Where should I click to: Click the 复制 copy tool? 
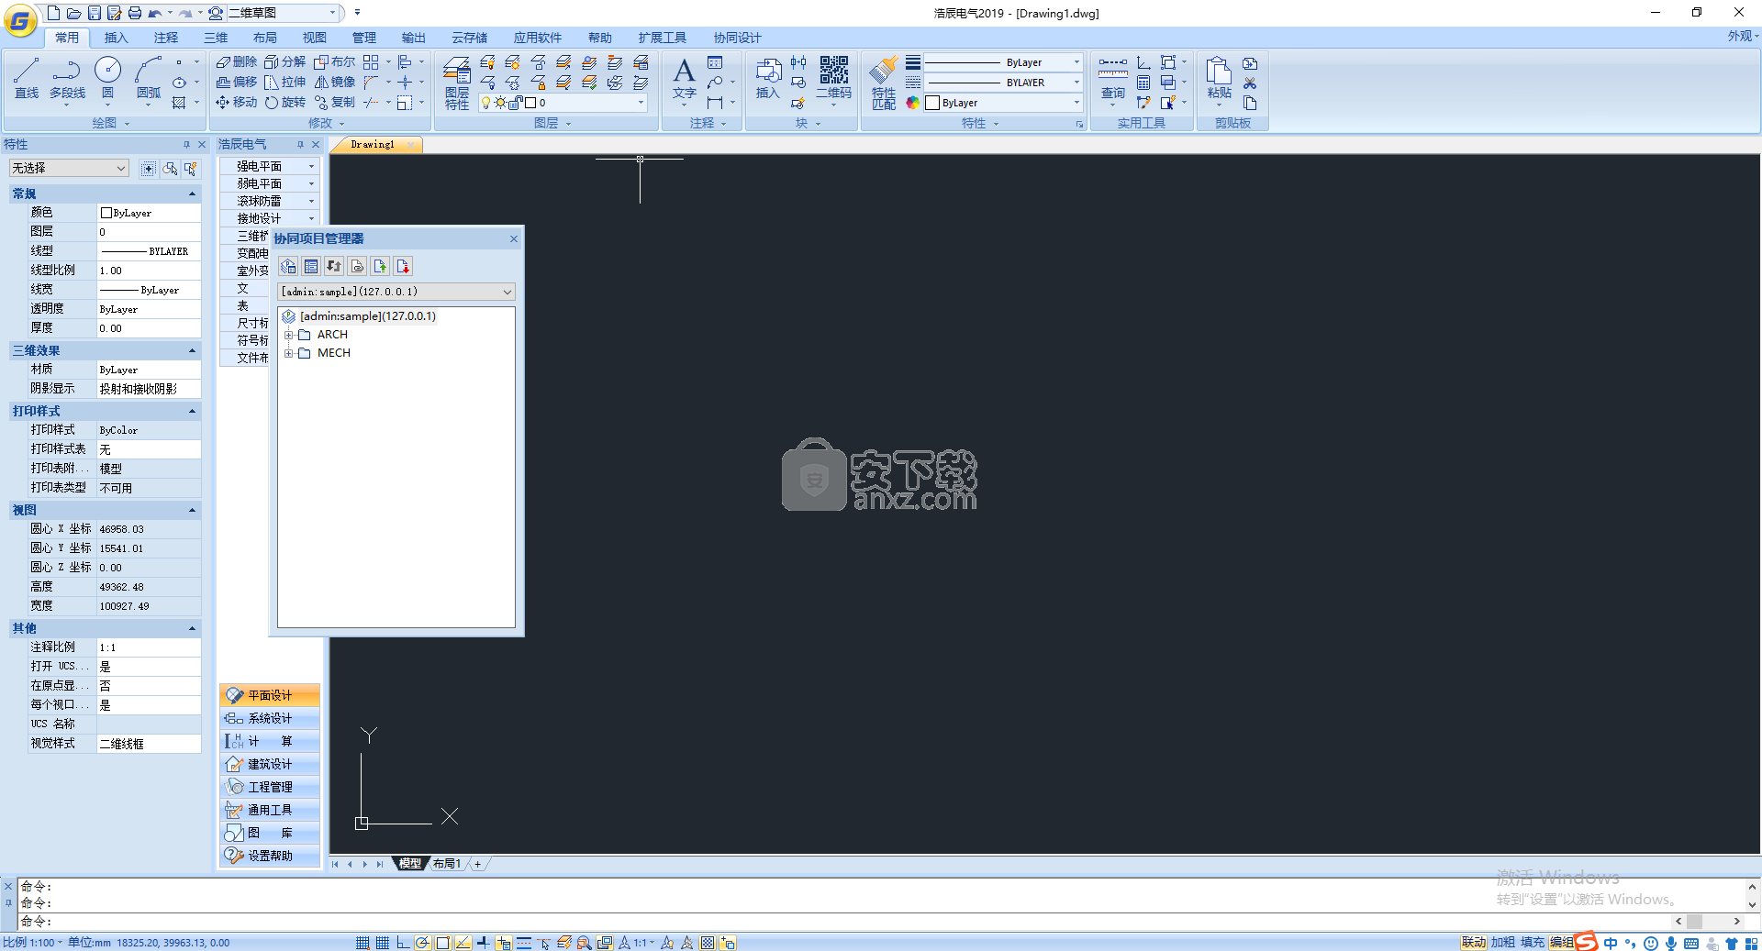click(335, 102)
